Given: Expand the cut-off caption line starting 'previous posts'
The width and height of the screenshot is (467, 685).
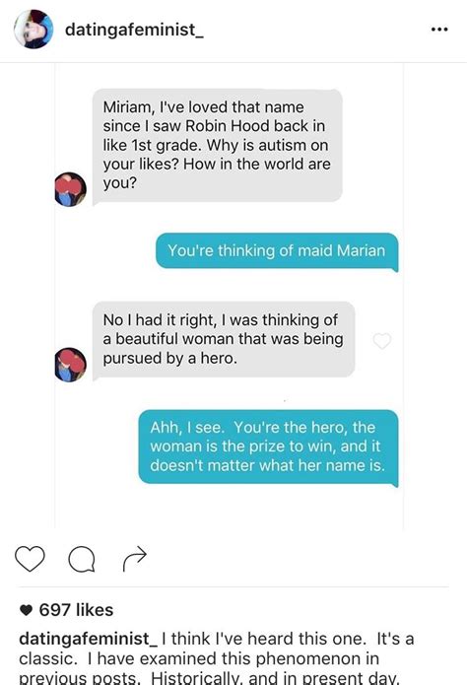Looking at the screenshot, I should pos(209,678).
